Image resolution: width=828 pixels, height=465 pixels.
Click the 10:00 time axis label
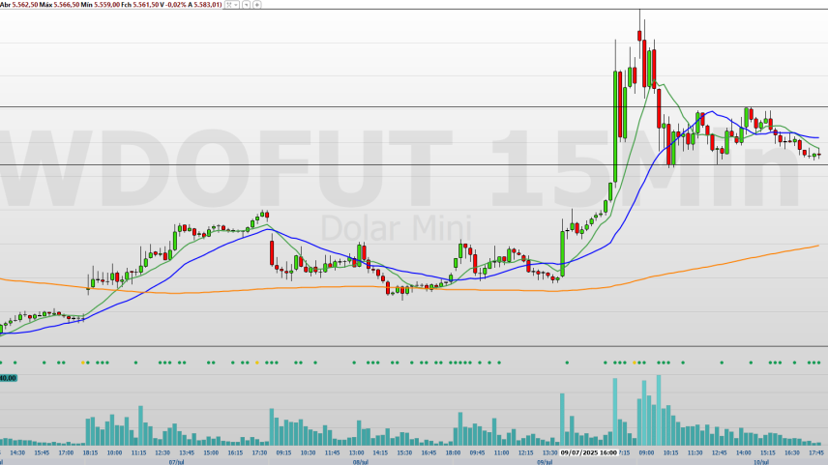[114, 452]
